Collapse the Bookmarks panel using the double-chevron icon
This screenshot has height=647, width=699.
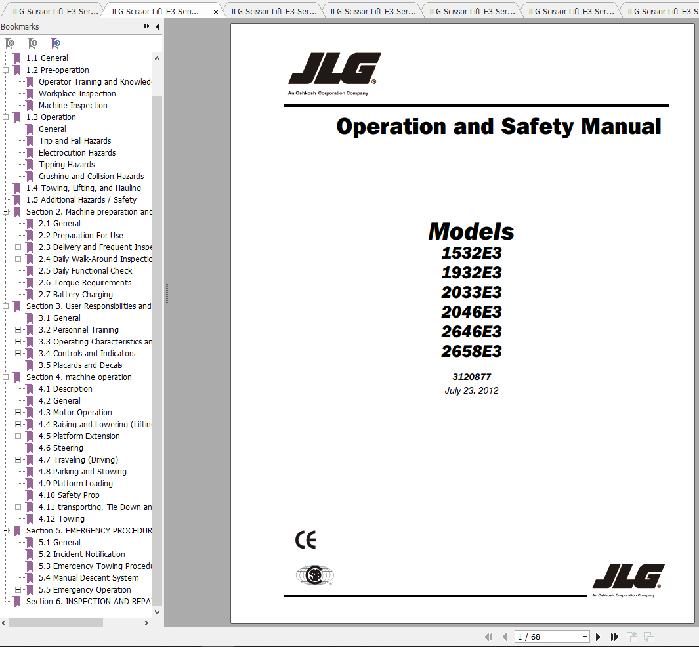point(146,26)
